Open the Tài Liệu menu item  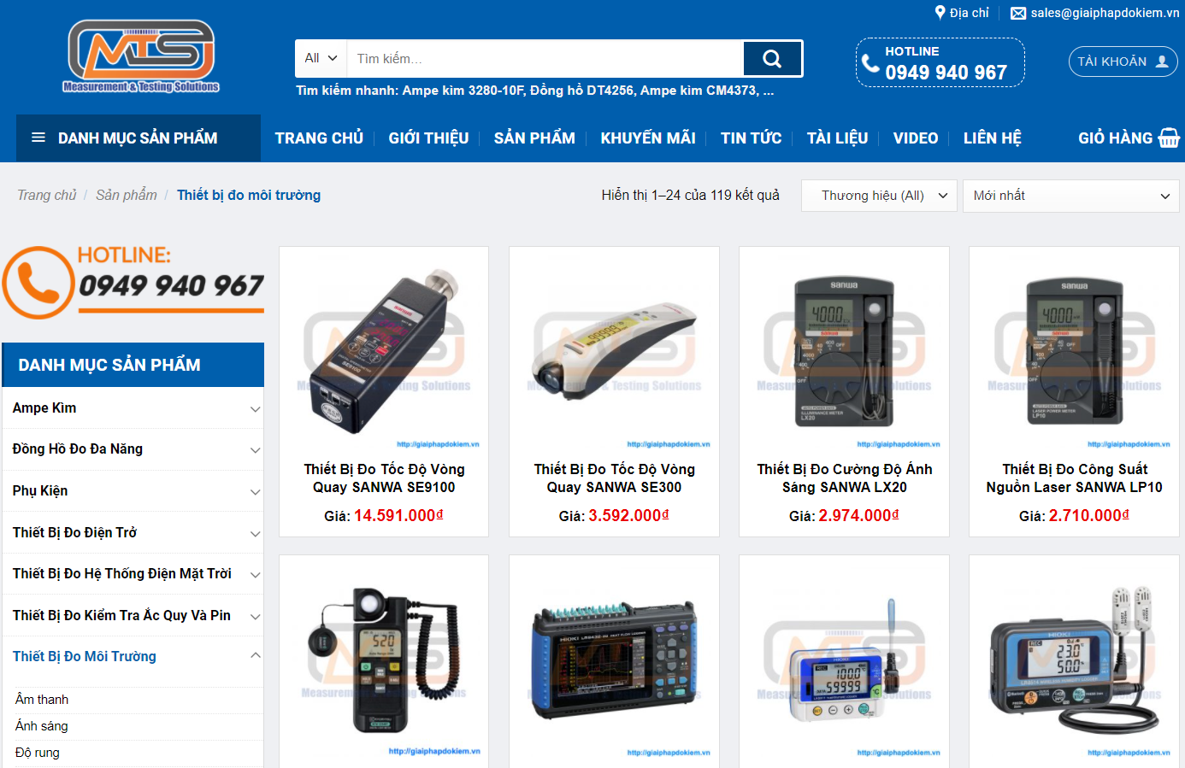pyautogui.click(x=837, y=138)
